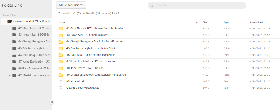280x110 pixels.
Task: Click yellow folder icon for 49-Digital psychology row
Action: coord(61,75)
